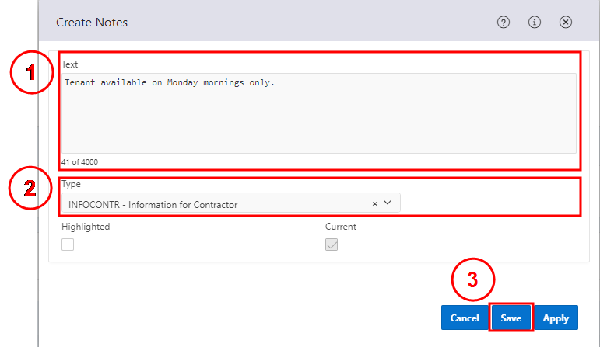Close the Create Notes dialog
Image resolution: width=600 pixels, height=347 pixels.
click(565, 23)
